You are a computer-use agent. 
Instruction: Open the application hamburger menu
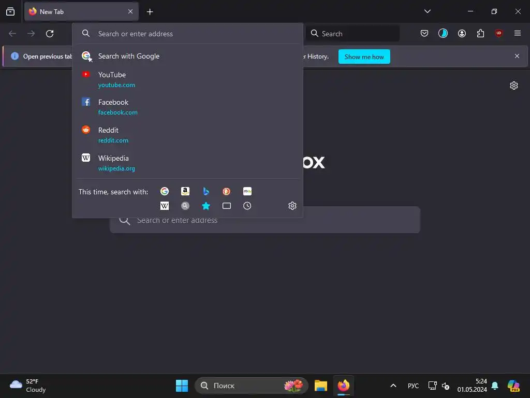coord(517,33)
